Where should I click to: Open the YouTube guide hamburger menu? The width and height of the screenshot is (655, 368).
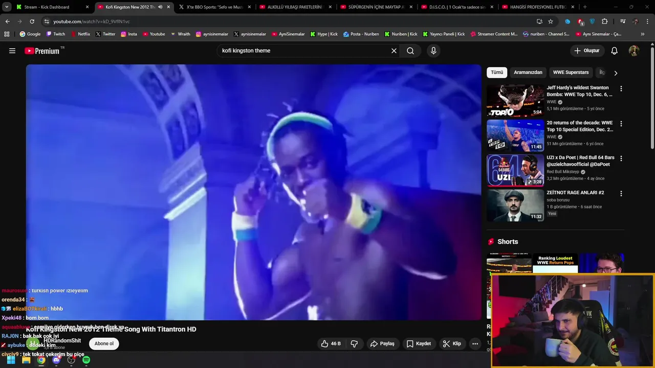[12, 51]
